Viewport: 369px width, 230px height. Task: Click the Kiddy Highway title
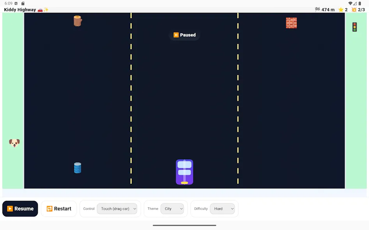(26, 10)
